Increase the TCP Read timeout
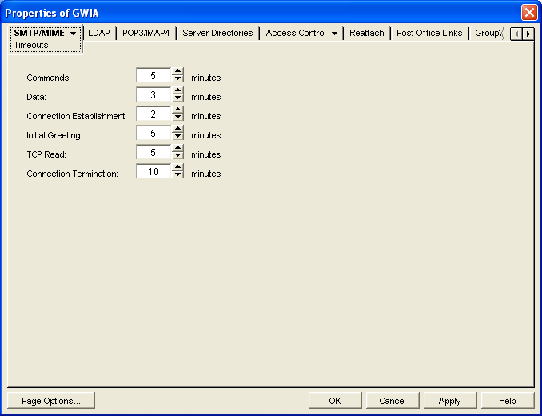The image size is (542, 416). (177, 148)
